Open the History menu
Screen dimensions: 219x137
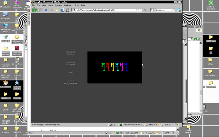(50, 5)
